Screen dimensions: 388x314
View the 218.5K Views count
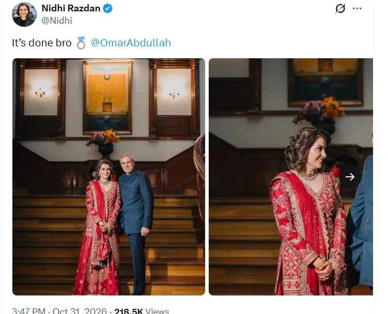[x=142, y=311]
